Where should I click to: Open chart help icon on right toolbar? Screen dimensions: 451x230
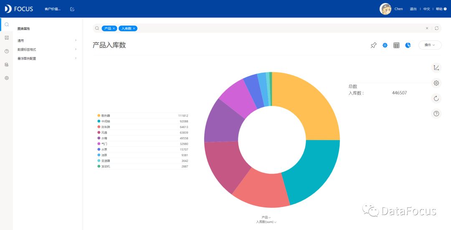[x=436, y=114]
